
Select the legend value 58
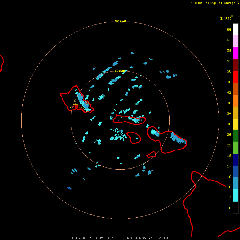(229, 50)
